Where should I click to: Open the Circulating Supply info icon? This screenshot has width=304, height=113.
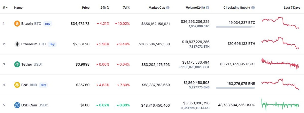pyautogui.click(x=253, y=8)
